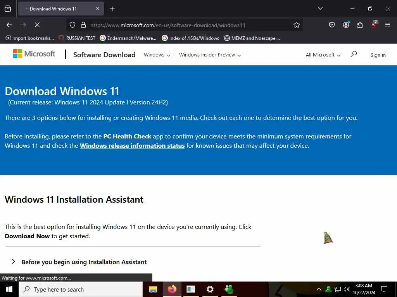Click the Microsoft logo

coord(34,53)
